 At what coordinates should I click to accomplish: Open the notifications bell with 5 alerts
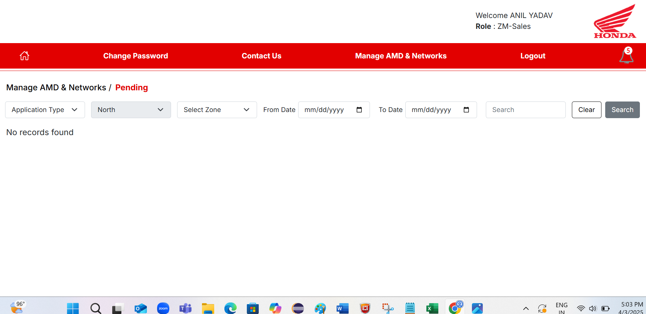tap(626, 55)
